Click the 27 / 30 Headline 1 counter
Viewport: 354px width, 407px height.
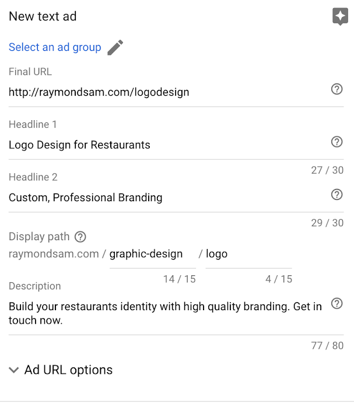327,170
